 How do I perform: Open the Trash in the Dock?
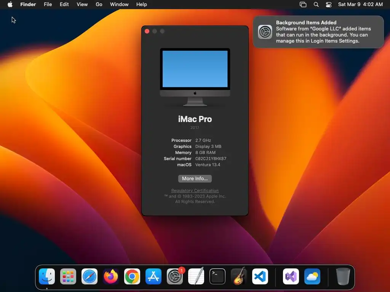(x=343, y=276)
